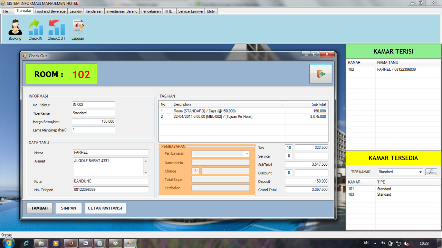Screen dimensions: 442x248
Task: Click Alamat scrollbar down arrow
Action: [x=146, y=173]
